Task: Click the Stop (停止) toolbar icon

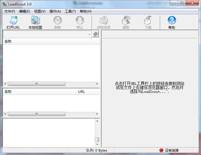Action: point(80,20)
